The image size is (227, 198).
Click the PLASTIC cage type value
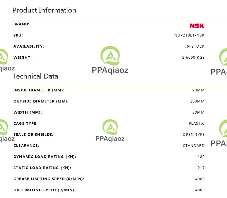coord(197,124)
